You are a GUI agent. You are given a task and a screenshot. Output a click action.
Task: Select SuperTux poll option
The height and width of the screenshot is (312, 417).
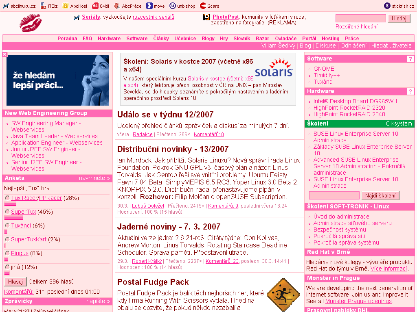(x=7, y=212)
